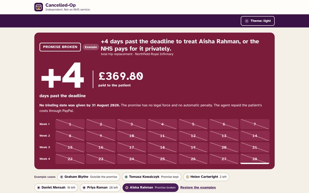Choose the Priya Raman case chip
Viewport: 309px width, 193px height.
[x=100, y=188]
